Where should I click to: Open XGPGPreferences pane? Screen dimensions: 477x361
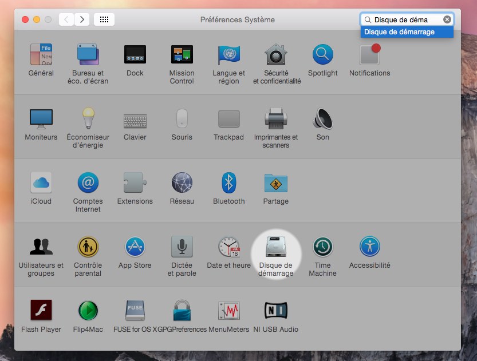click(182, 309)
